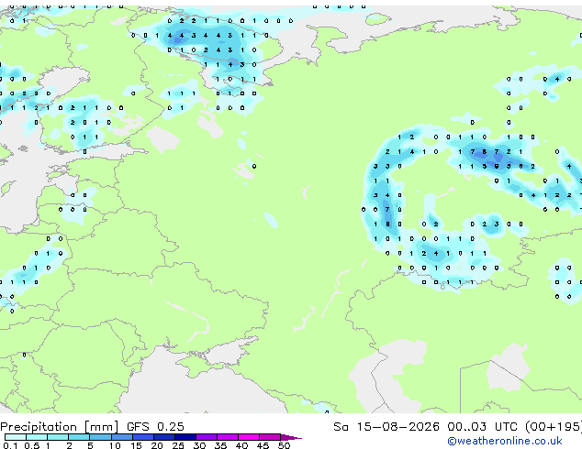Click the '40' legend scale label
The width and height of the screenshot is (582, 449).
(x=242, y=445)
